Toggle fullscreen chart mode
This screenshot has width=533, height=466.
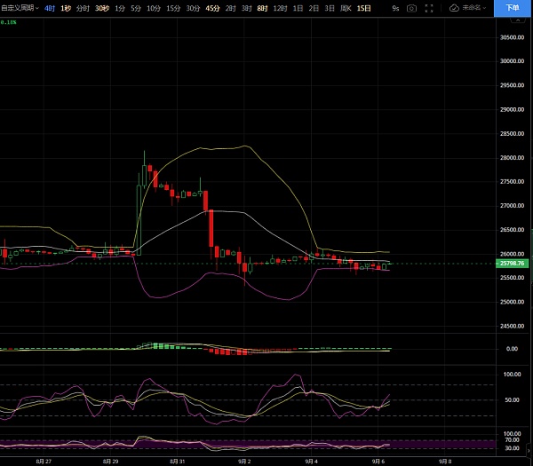click(x=432, y=8)
